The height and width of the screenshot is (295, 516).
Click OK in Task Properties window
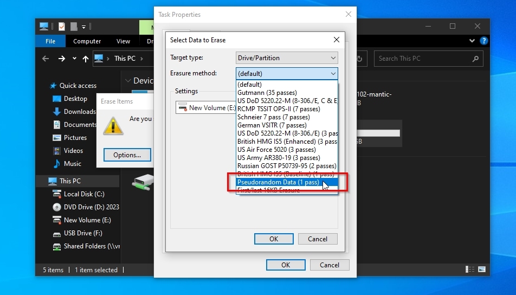point(286,265)
